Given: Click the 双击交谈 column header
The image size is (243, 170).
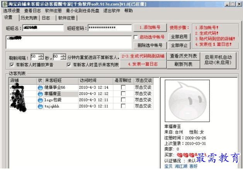Looking at the screenshot, I should (143, 80).
